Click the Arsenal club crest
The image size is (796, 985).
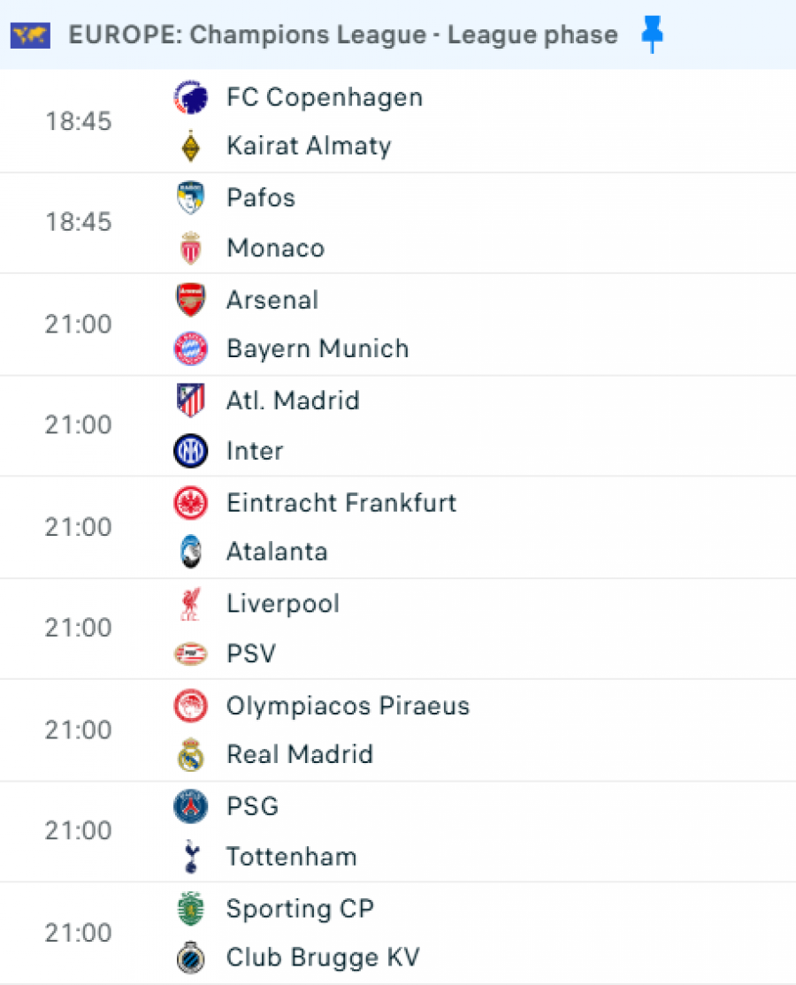click(x=190, y=300)
